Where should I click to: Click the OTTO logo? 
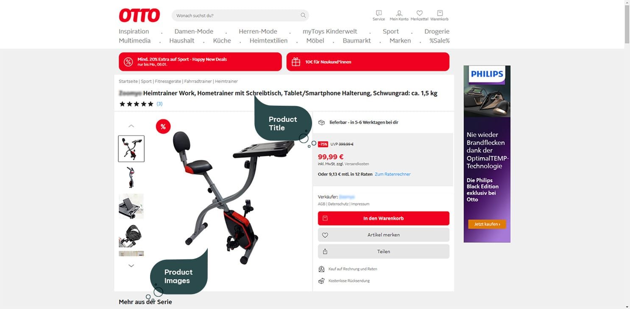click(139, 15)
